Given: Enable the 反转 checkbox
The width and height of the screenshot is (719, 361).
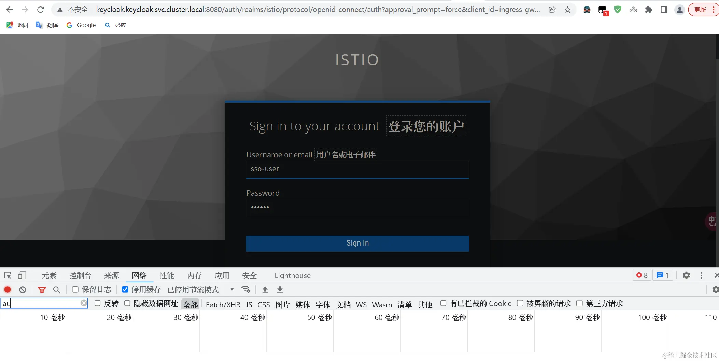Looking at the screenshot, I should [97, 303].
